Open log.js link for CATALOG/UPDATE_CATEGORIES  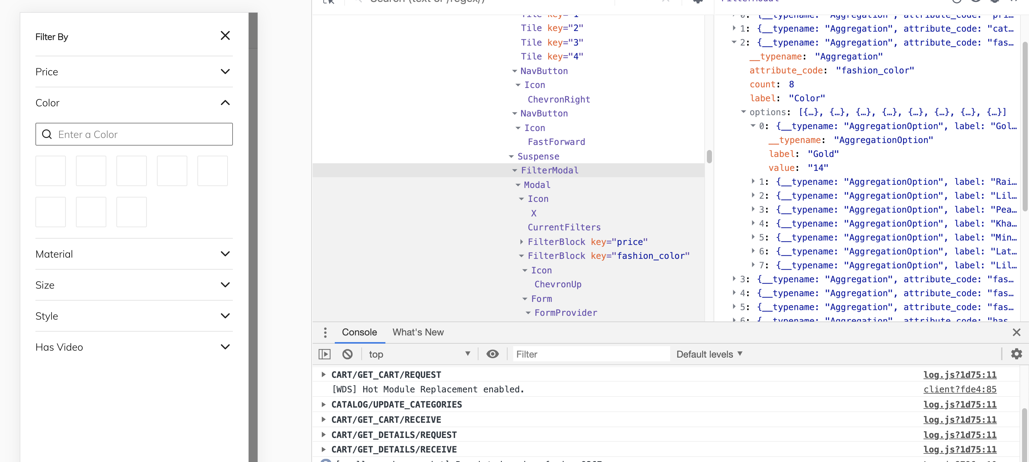(959, 404)
